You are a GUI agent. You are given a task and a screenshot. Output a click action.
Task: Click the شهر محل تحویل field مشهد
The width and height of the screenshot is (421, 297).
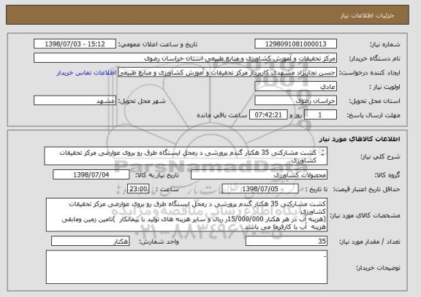(75, 101)
